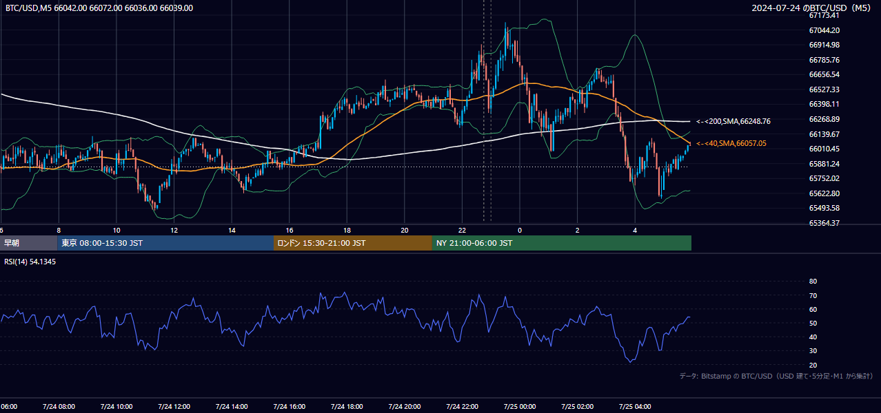Click price axis label 65493.58
This screenshot has height=413, width=881.
tap(824, 208)
